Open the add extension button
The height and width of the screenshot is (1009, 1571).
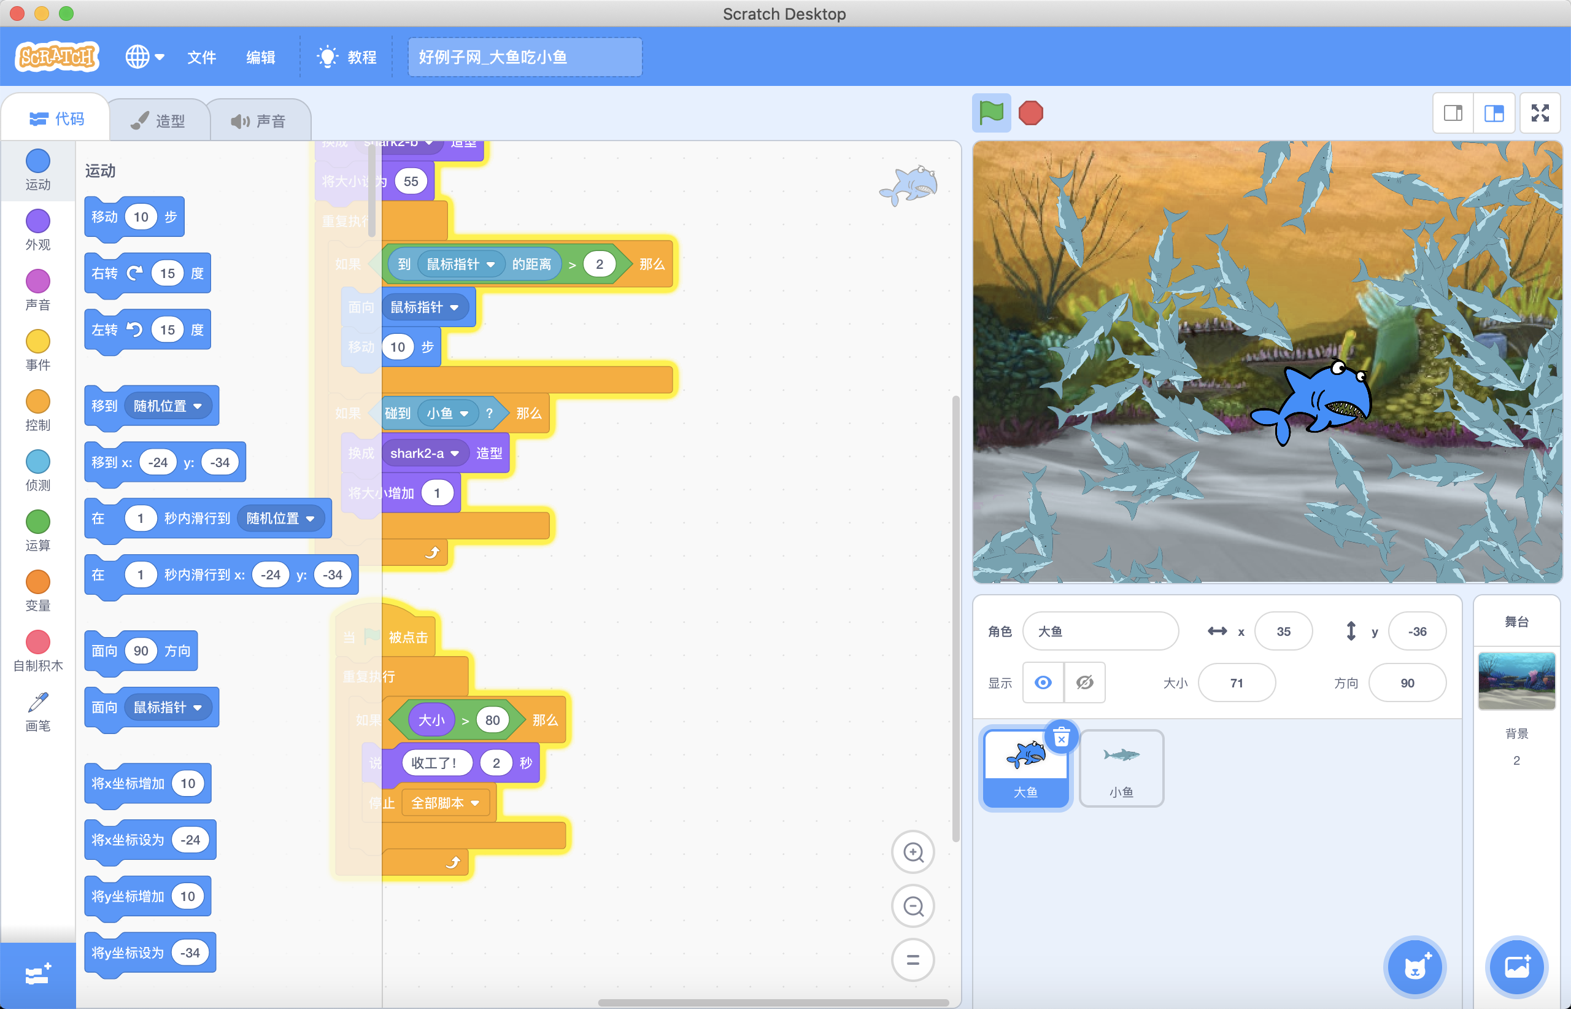38,975
